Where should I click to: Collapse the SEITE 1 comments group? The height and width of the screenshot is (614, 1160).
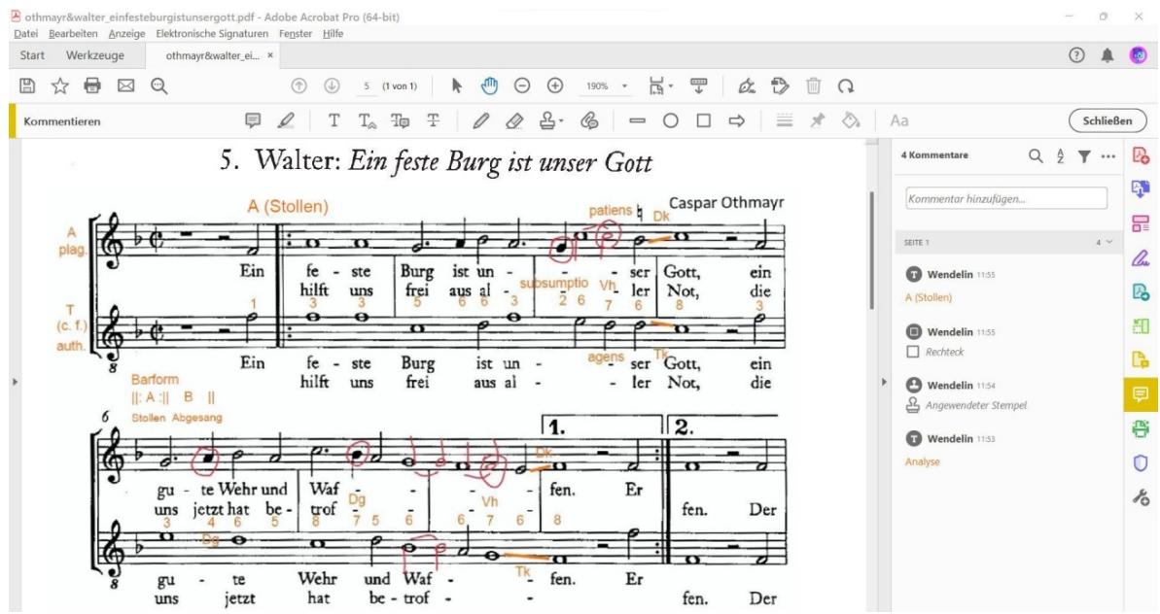pyautogui.click(x=1109, y=242)
